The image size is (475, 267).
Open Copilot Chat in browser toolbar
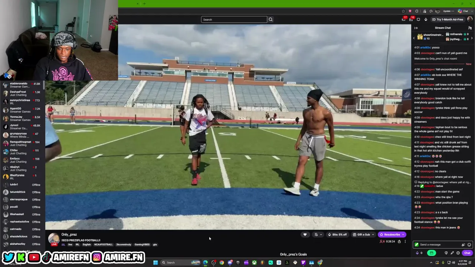pos(463,11)
